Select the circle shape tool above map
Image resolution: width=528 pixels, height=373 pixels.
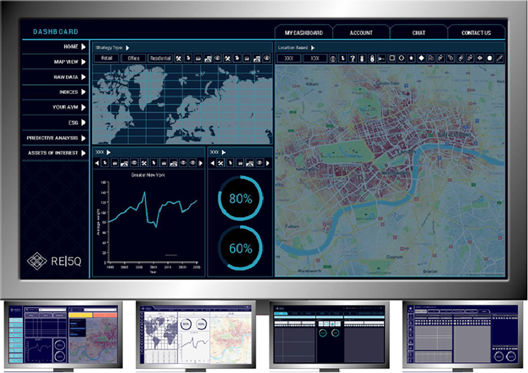click(x=402, y=58)
